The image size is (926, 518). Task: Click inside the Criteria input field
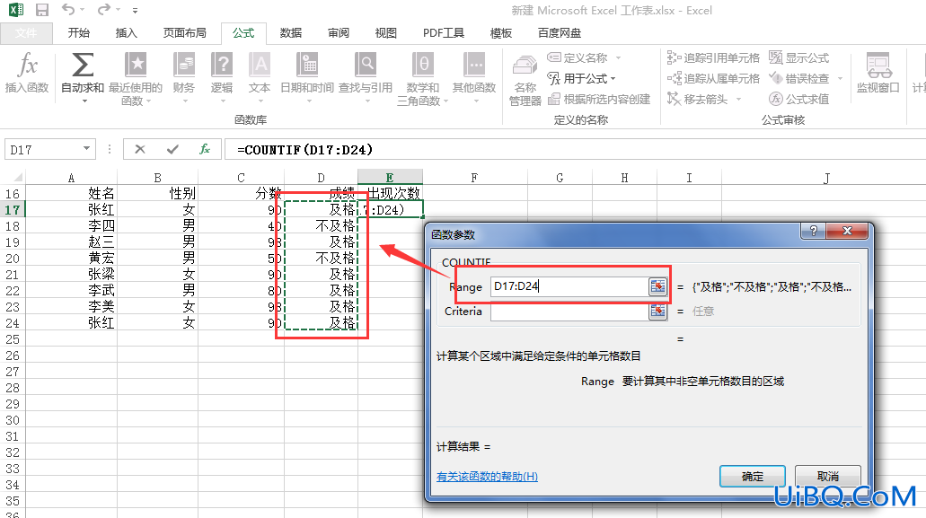click(570, 311)
